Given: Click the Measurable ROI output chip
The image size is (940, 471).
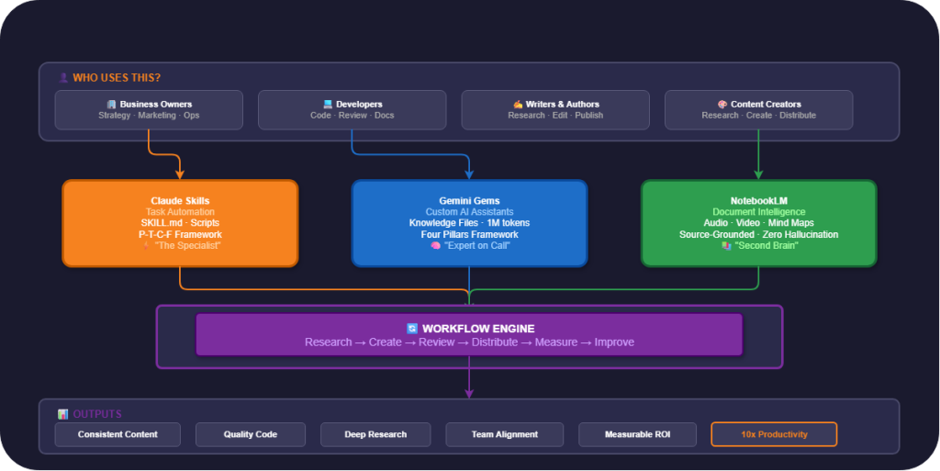Looking at the screenshot, I should (x=637, y=434).
